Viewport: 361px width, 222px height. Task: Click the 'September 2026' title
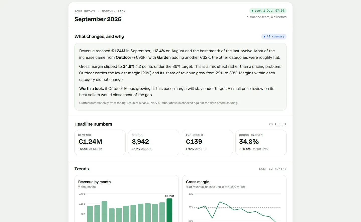[98, 19]
